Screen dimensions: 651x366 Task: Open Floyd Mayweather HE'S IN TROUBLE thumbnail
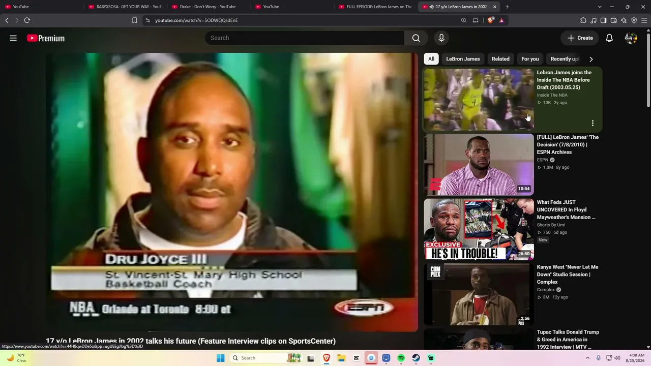479,229
